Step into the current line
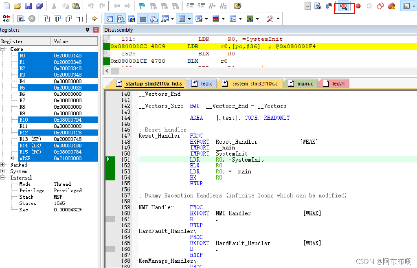417x268 pixels. pos(47,19)
